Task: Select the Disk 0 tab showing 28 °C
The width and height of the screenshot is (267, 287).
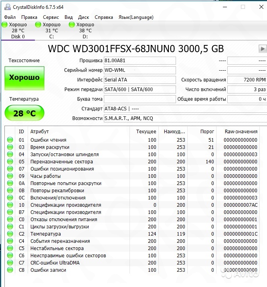Action: (x=18, y=31)
